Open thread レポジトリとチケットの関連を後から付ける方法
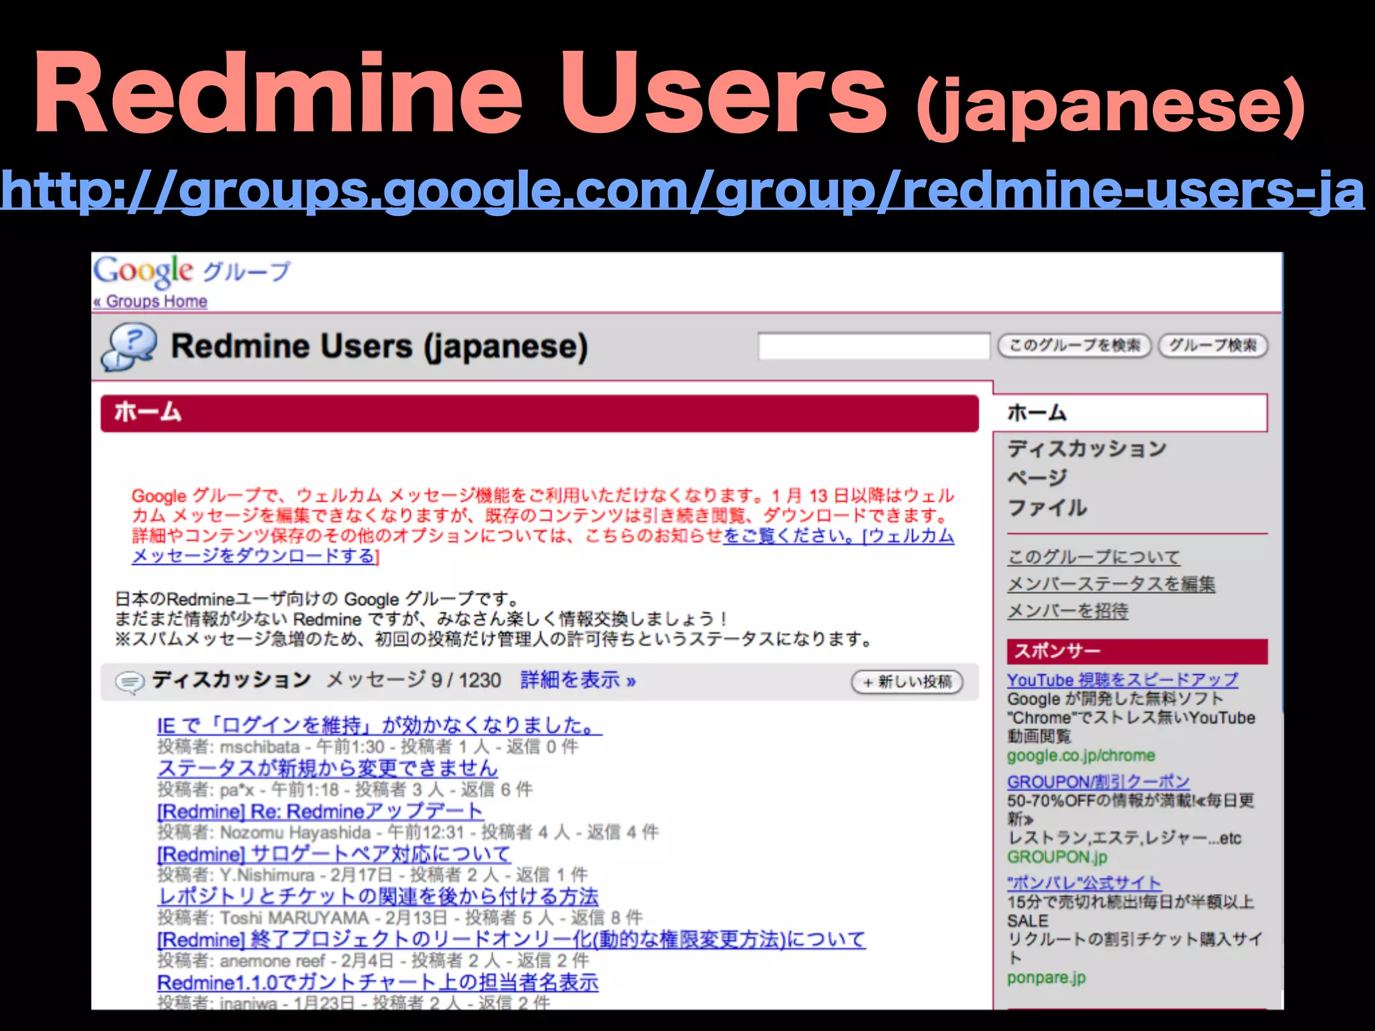This screenshot has width=1375, height=1031. [x=378, y=897]
